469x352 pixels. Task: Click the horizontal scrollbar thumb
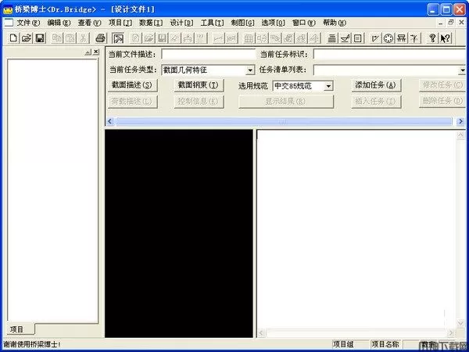pos(284,121)
